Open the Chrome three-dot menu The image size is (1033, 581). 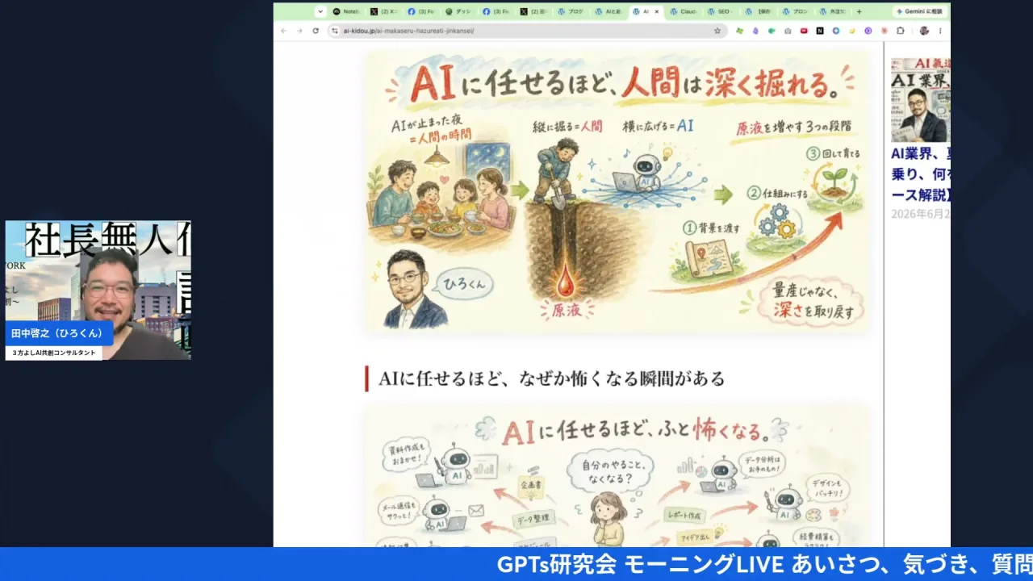click(942, 31)
